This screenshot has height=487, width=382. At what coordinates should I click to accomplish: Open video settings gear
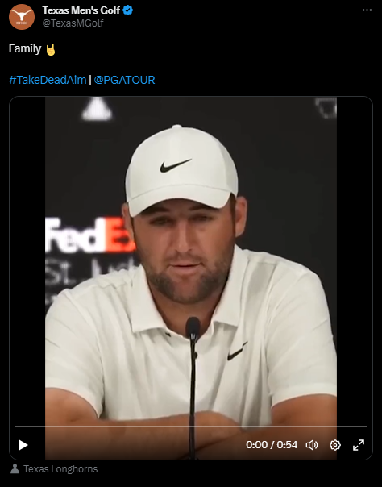[335, 445]
